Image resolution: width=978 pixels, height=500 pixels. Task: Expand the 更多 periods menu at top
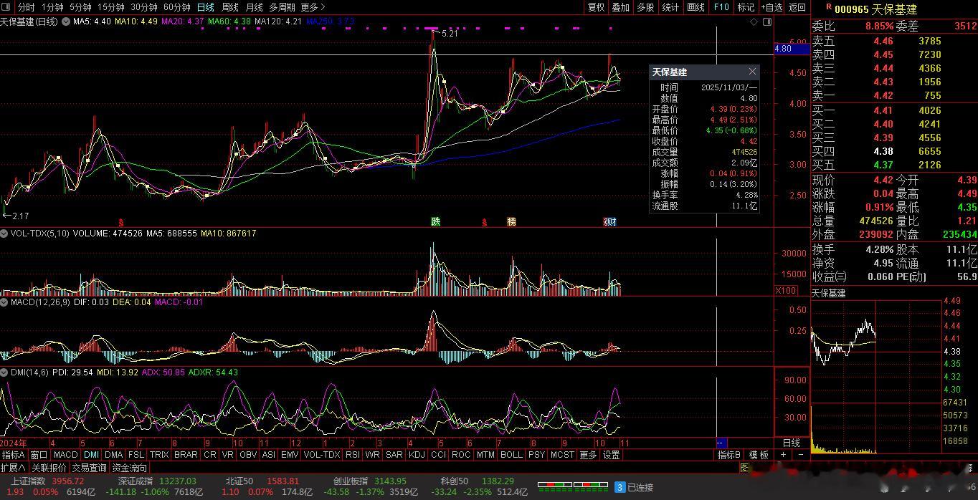313,7
